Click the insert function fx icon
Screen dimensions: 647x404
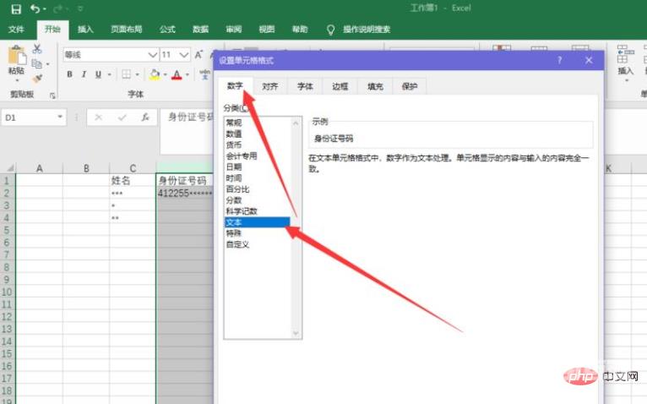pyautogui.click(x=144, y=117)
